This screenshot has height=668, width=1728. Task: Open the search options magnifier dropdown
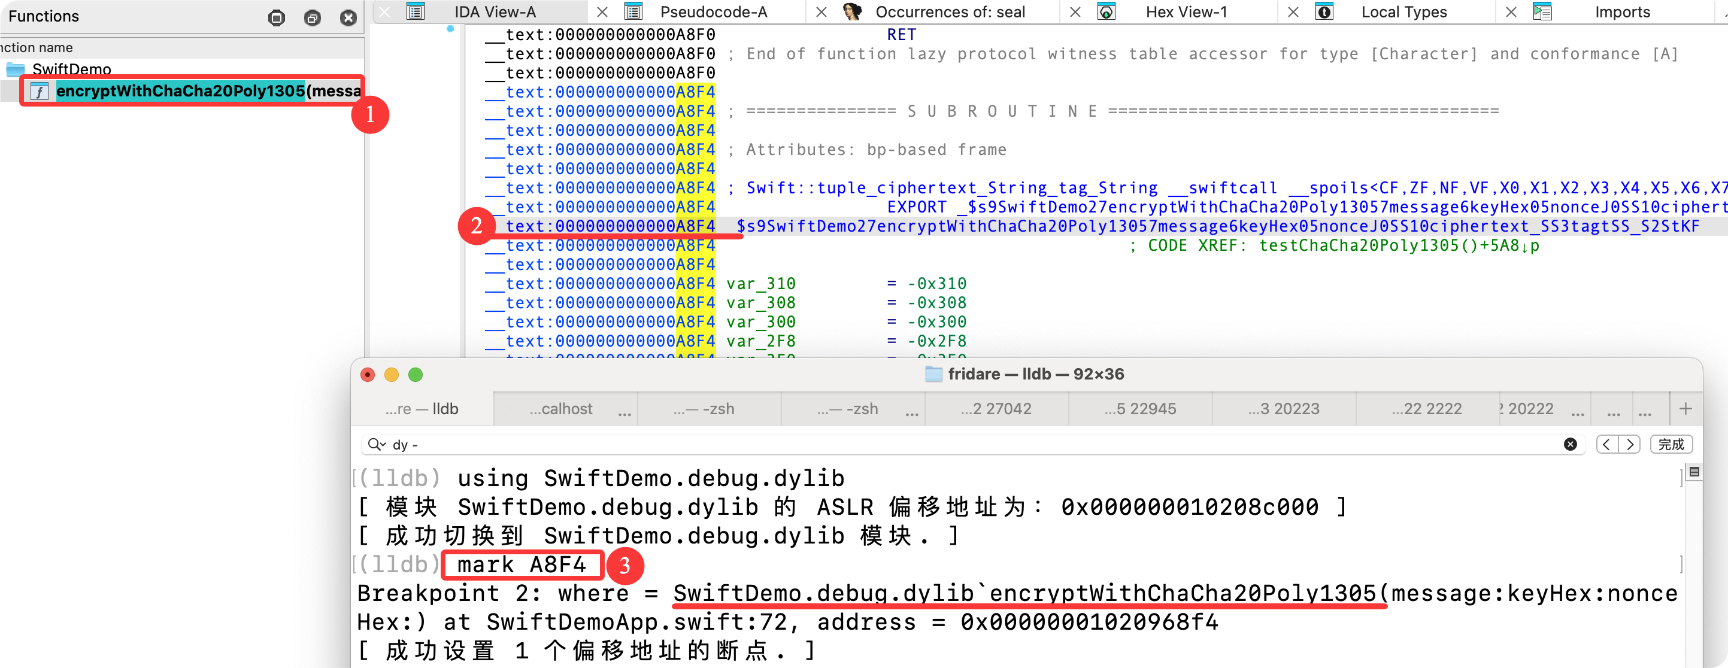377,444
